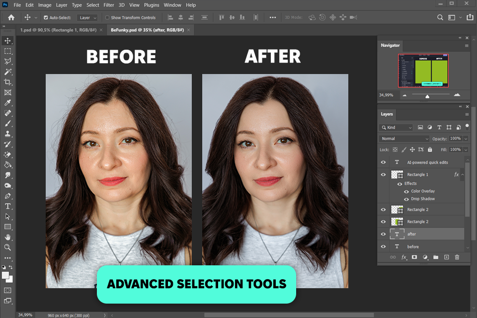The image size is (477, 318).
Task: Zoom in with large mountains icon
Action: click(x=457, y=95)
